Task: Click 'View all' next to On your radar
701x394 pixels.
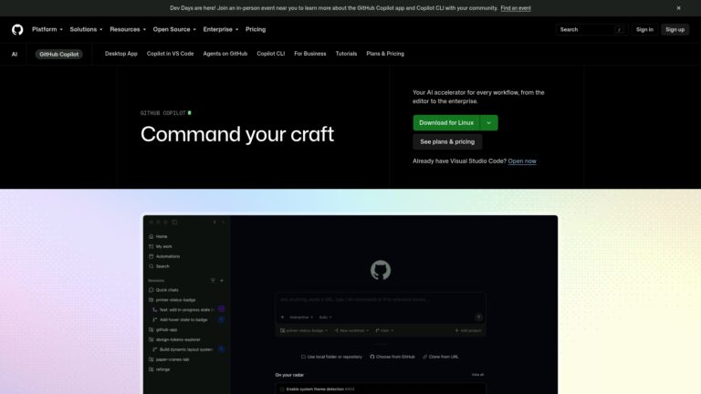Action: coord(478,375)
